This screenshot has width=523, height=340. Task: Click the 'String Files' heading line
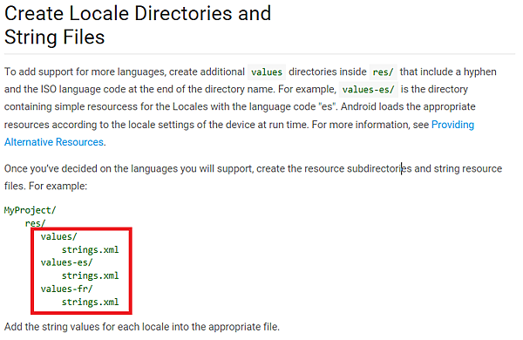click(54, 37)
